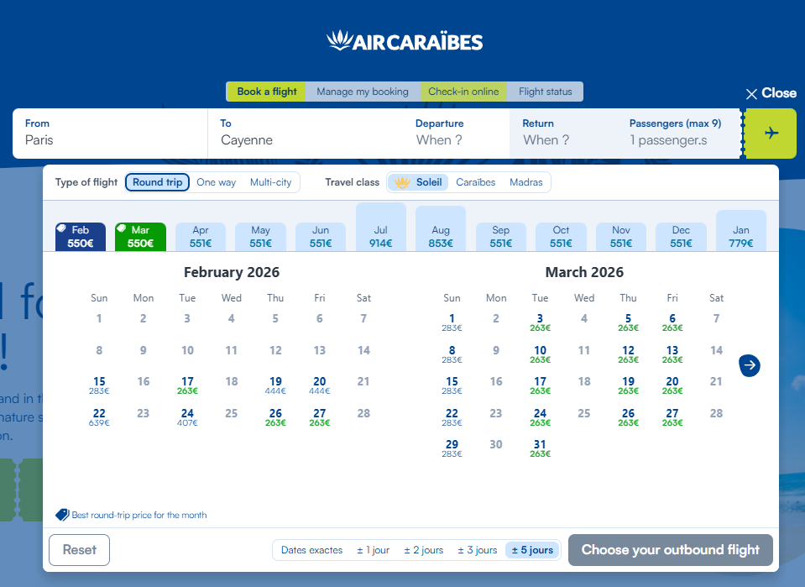Click the airplane search icon button
Viewport: 805px width, 587px height.
[771, 134]
